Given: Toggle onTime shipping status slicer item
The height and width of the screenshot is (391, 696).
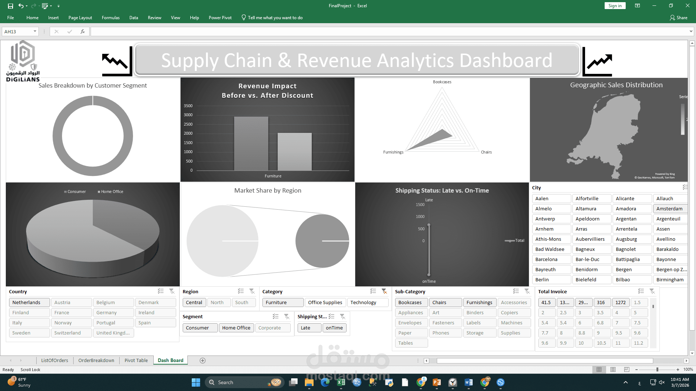Looking at the screenshot, I should 334,328.
